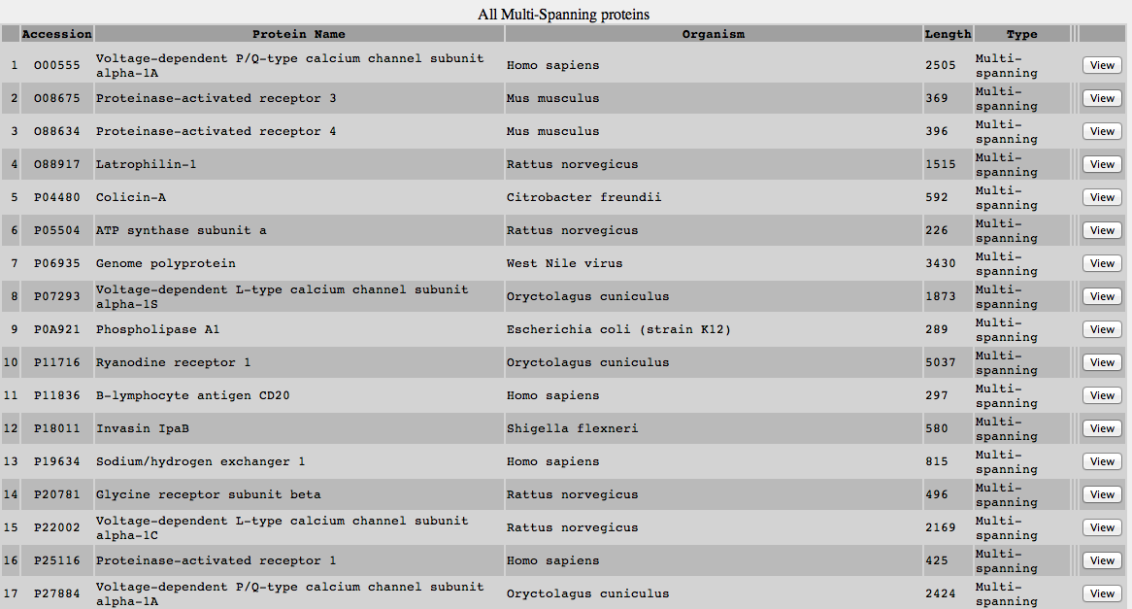Open View for accession P07293
The image size is (1132, 609).
click(1101, 296)
